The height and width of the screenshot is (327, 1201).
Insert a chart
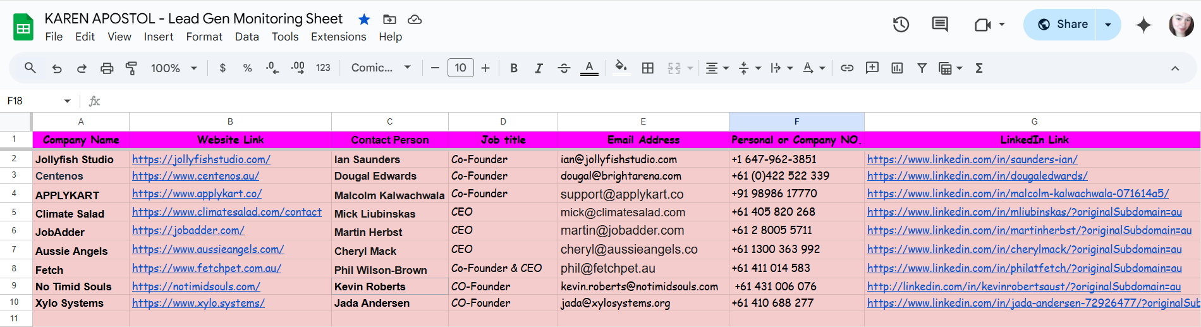click(897, 68)
